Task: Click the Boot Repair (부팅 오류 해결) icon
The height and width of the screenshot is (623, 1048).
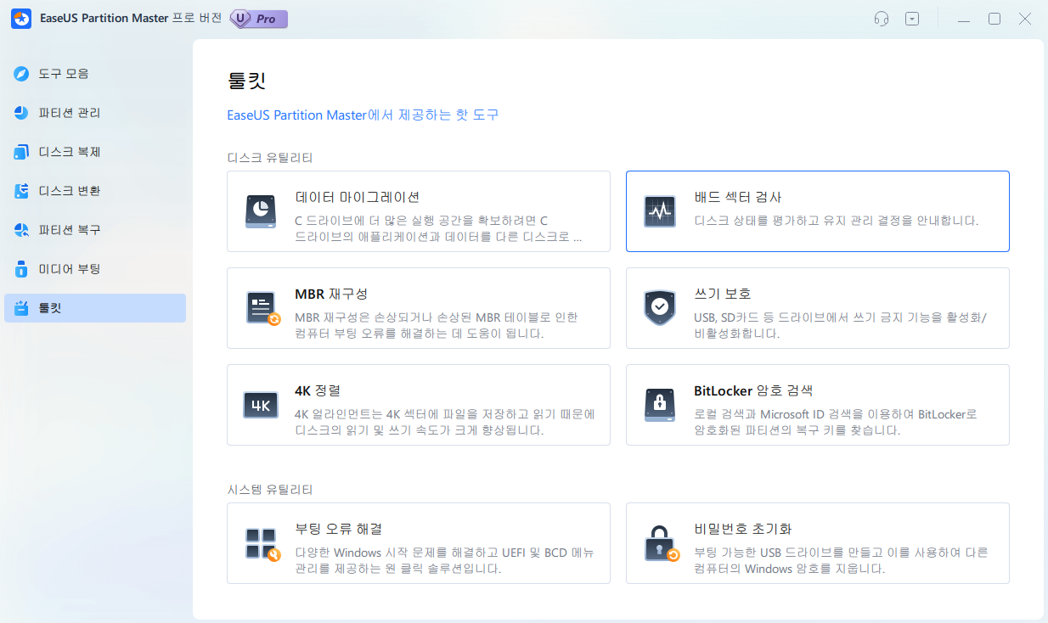Action: tap(262, 543)
